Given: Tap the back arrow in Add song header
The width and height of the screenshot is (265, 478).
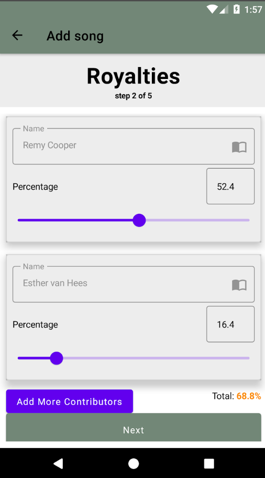Looking at the screenshot, I should click(17, 36).
